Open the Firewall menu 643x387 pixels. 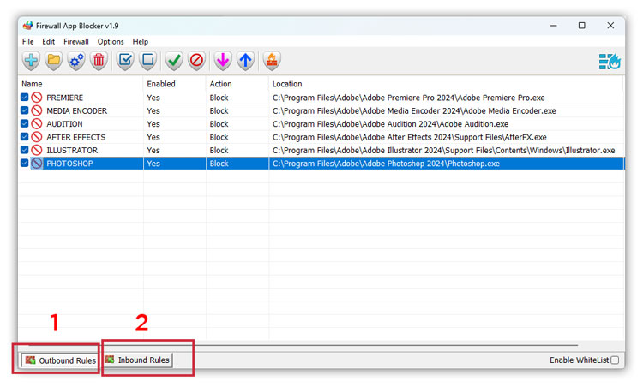tap(76, 41)
